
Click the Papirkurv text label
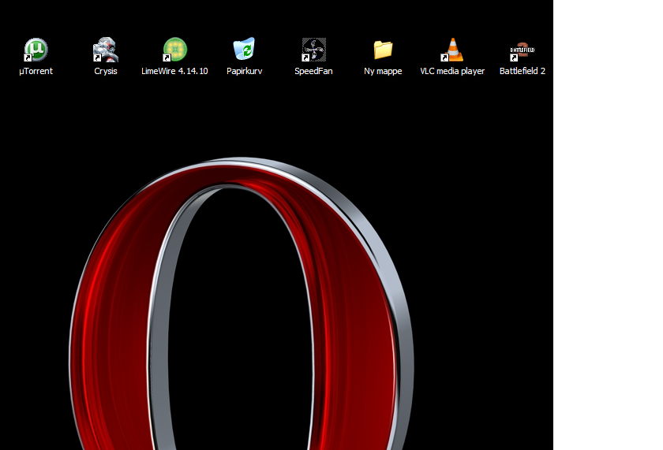[x=245, y=71]
